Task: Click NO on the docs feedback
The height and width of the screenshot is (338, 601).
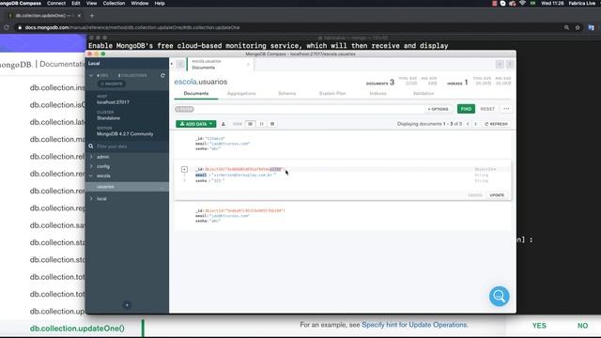Action: pos(582,326)
